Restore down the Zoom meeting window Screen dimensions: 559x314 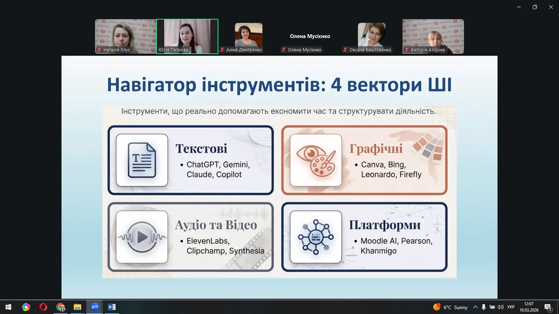535,7
